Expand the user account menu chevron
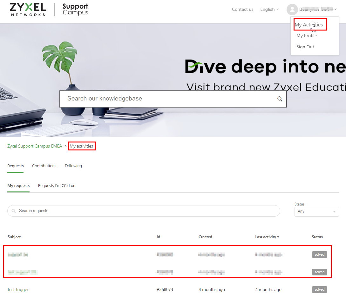This screenshot has height=298, width=346. pos(336,9)
